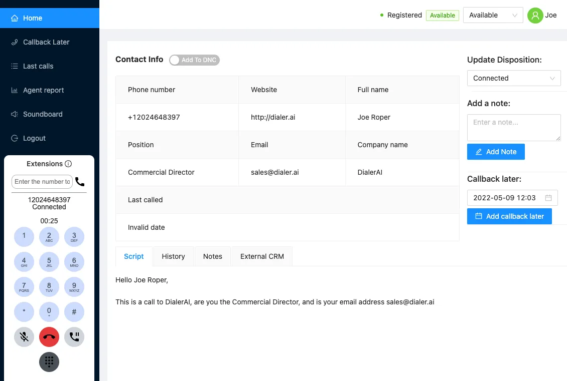Tap the star key on keypad
This screenshot has width=567, height=381.
24,312
